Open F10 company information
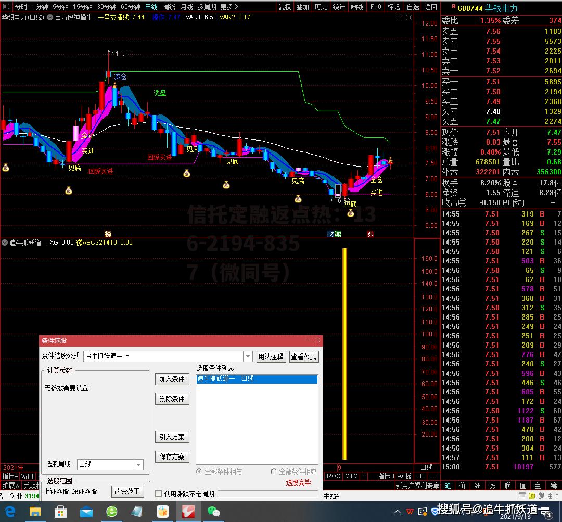The width and height of the screenshot is (562, 522). (x=376, y=7)
